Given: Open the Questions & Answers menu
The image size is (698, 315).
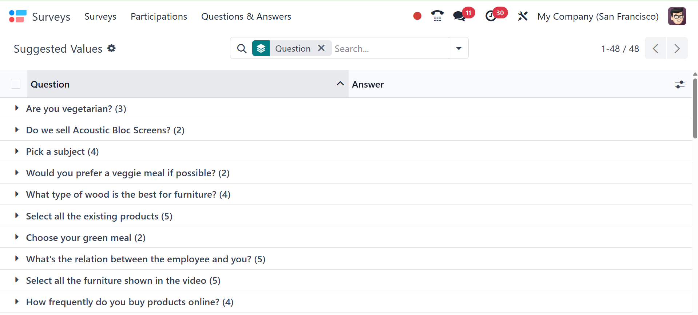Looking at the screenshot, I should [x=246, y=16].
